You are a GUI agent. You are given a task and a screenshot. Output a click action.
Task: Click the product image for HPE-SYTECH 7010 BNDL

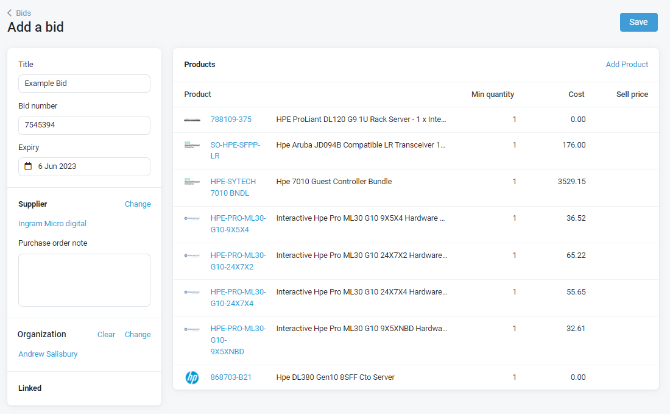192,182
